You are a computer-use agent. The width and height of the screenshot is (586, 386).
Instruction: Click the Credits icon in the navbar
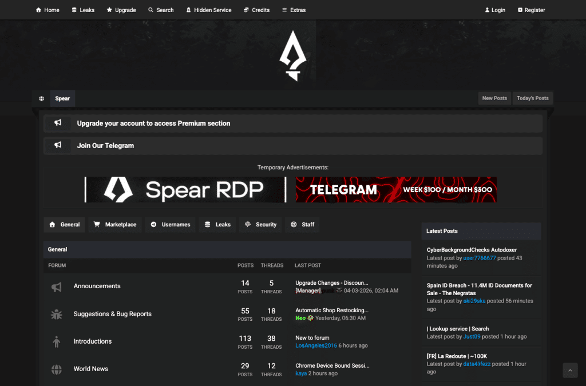[x=246, y=10]
